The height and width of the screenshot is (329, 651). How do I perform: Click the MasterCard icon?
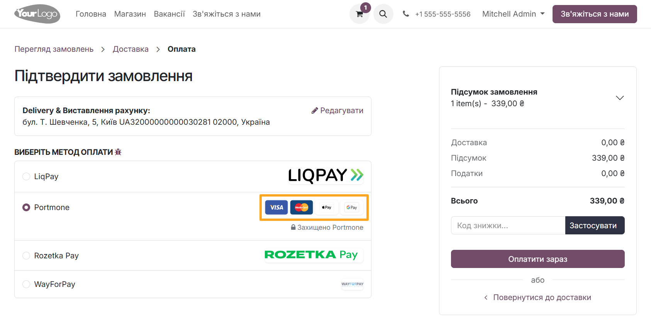pyautogui.click(x=301, y=207)
